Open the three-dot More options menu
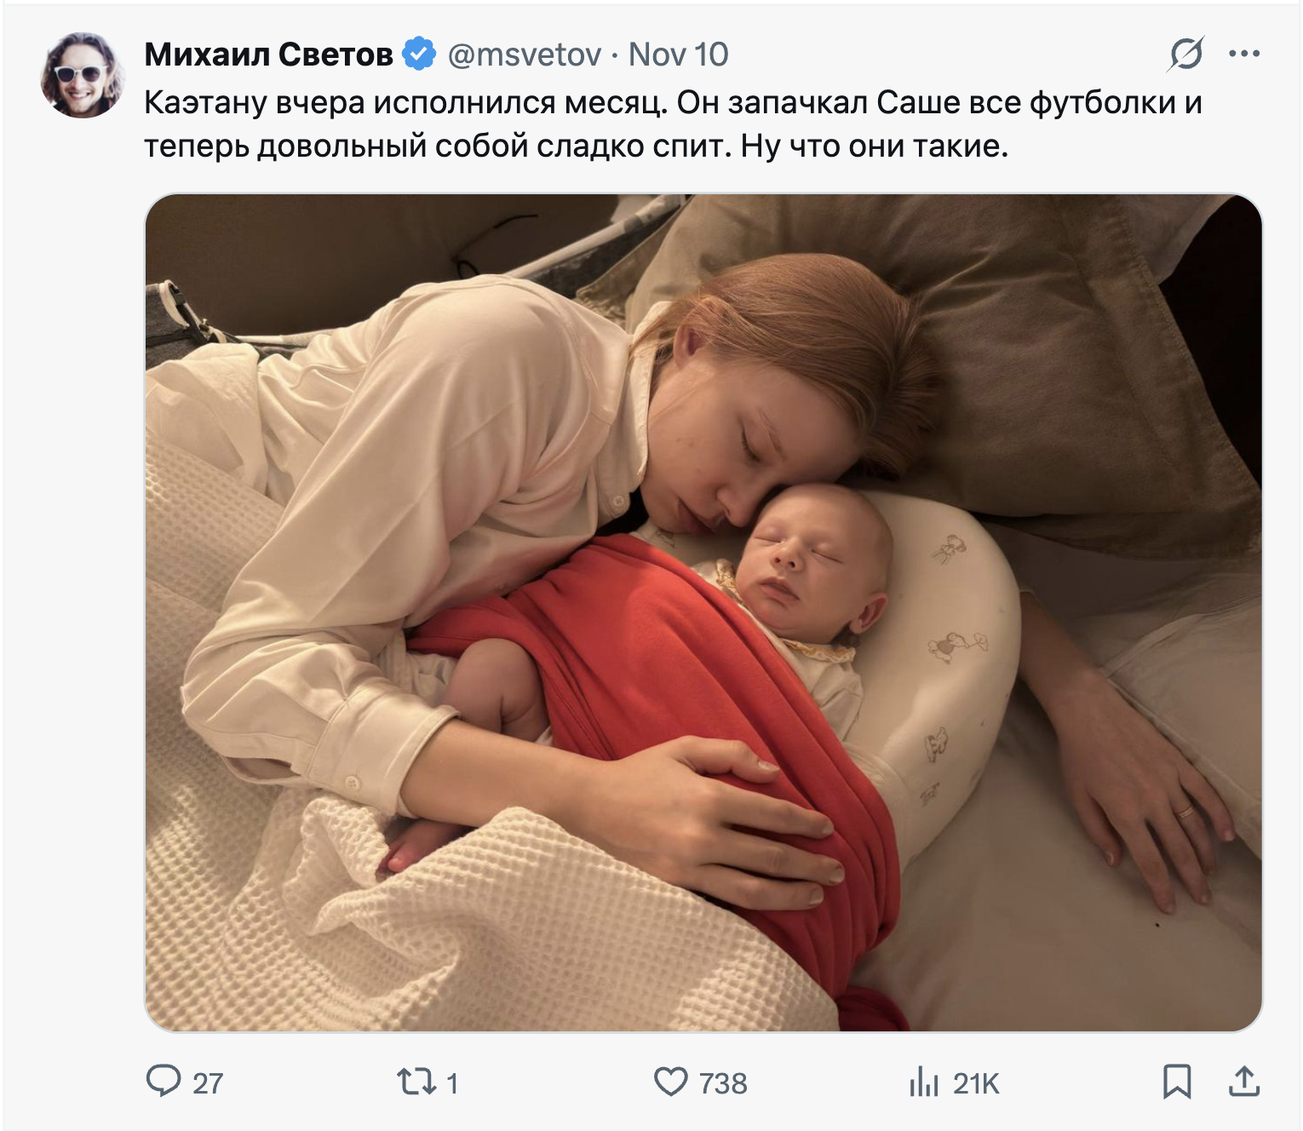This screenshot has height=1131, width=1303. (1244, 55)
